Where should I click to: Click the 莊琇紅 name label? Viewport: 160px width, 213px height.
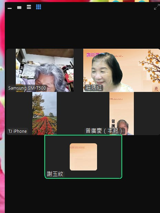coord(94,88)
